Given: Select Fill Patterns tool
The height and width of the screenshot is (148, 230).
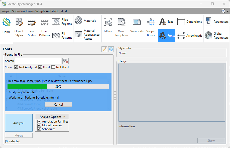Looking at the screenshot, I should click(x=62, y=35).
